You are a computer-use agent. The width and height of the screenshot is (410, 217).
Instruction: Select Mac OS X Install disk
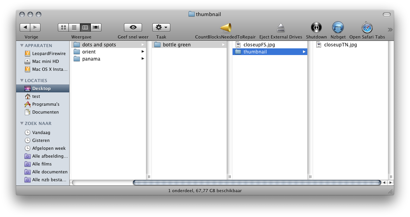pos(42,69)
